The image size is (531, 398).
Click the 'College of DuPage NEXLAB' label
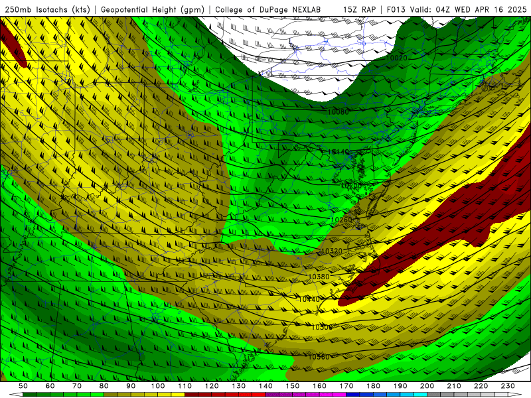coord(267,9)
